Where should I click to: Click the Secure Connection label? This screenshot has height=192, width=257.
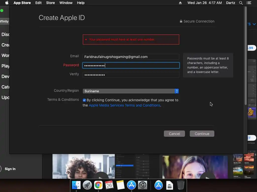click(199, 21)
